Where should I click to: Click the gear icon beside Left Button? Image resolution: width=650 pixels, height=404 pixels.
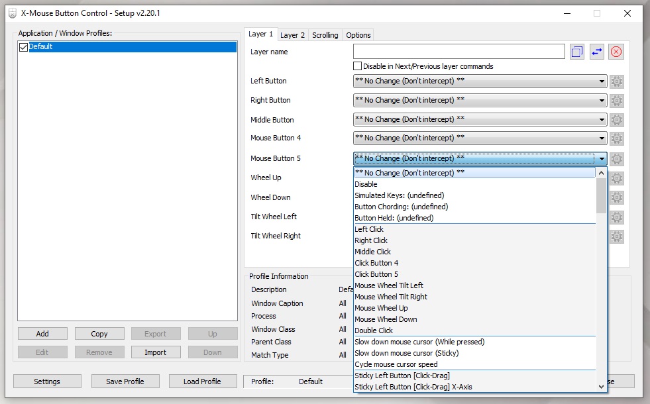point(617,81)
